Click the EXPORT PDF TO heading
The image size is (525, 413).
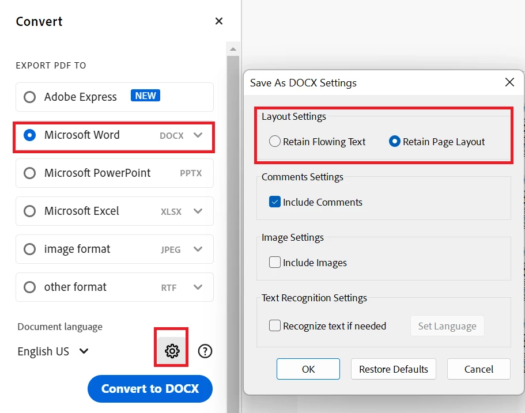[x=51, y=65]
